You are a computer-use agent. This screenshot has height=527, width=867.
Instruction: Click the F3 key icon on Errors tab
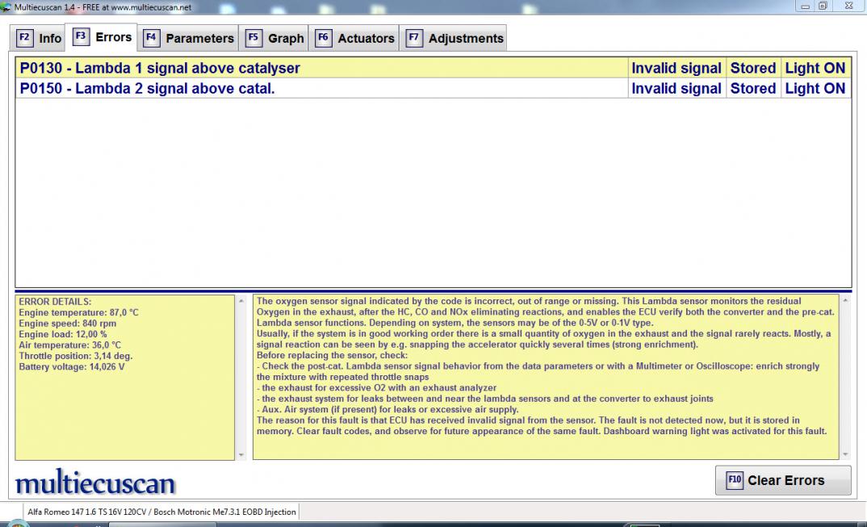(x=81, y=36)
